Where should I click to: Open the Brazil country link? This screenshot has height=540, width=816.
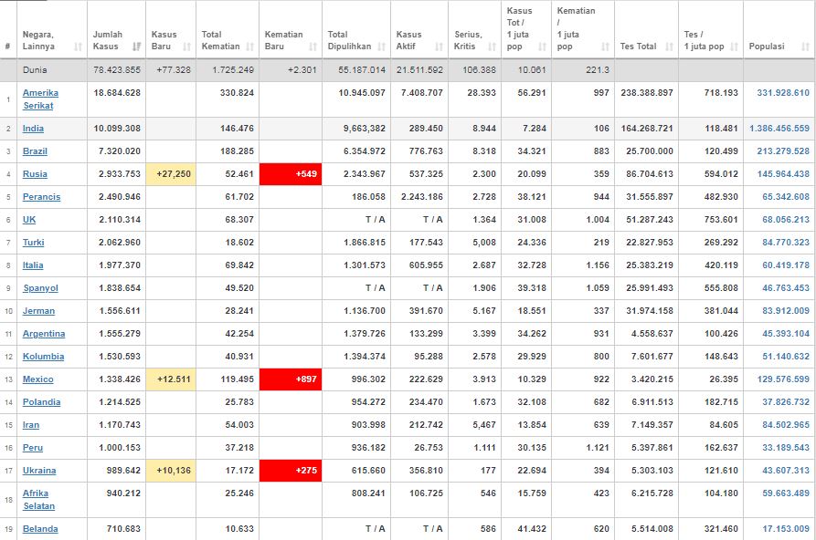35,151
